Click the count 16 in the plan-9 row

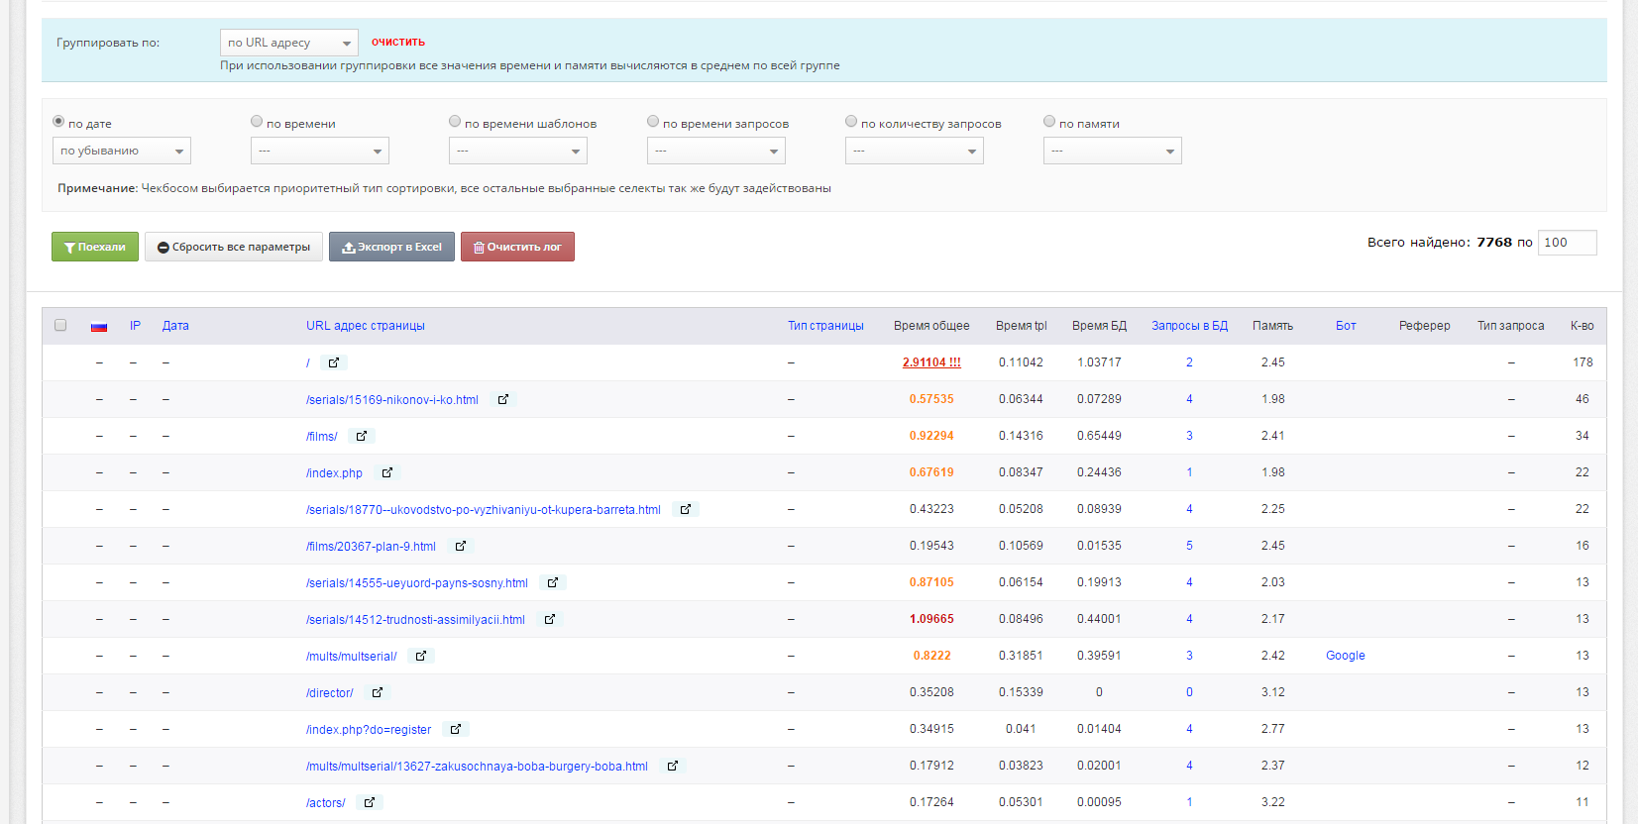pos(1583,546)
